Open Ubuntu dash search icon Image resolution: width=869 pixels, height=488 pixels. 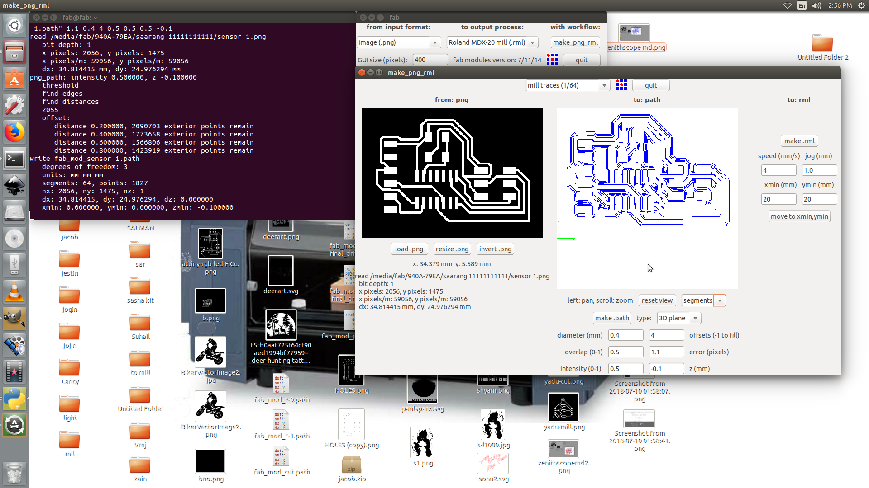pyautogui.click(x=14, y=25)
